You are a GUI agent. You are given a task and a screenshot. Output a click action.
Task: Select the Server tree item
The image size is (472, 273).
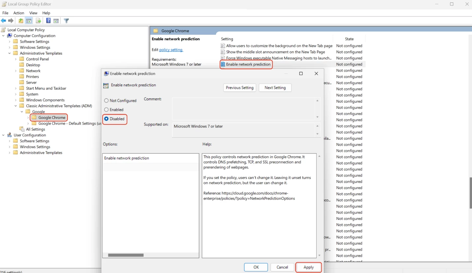coord(31,82)
